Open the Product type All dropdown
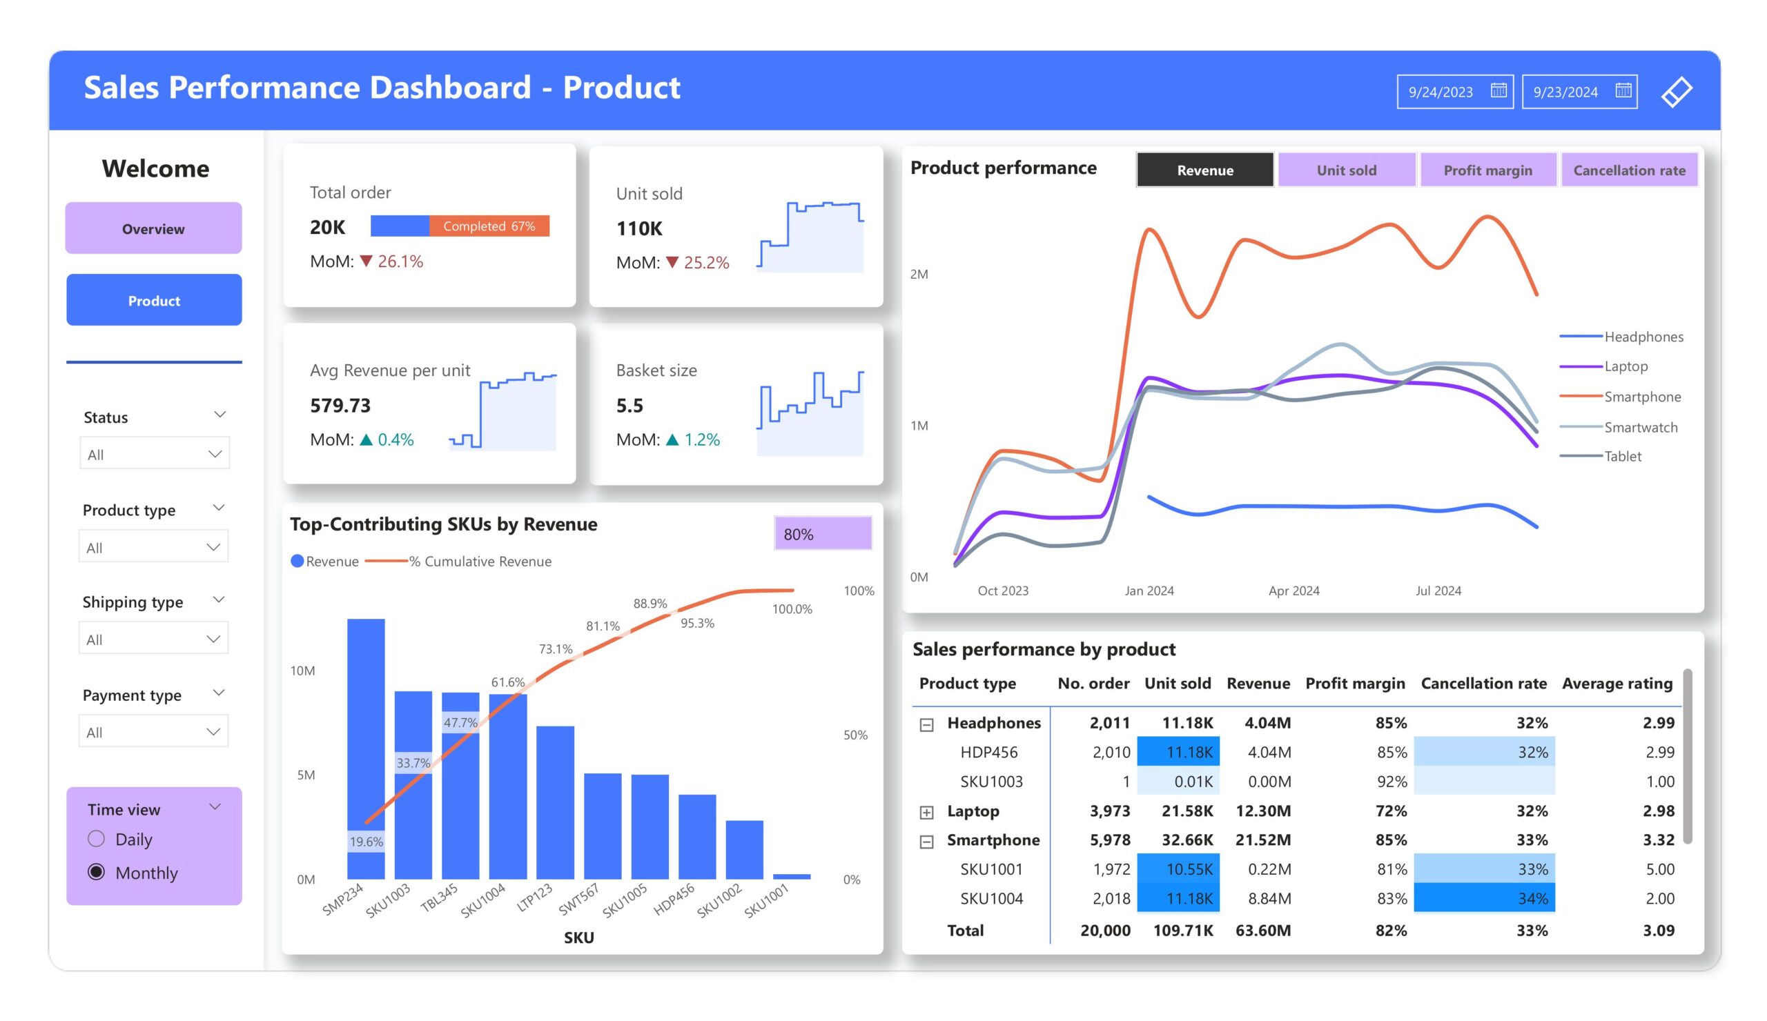 (153, 546)
